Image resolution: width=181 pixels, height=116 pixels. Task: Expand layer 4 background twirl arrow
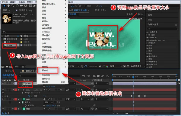pos(13,109)
